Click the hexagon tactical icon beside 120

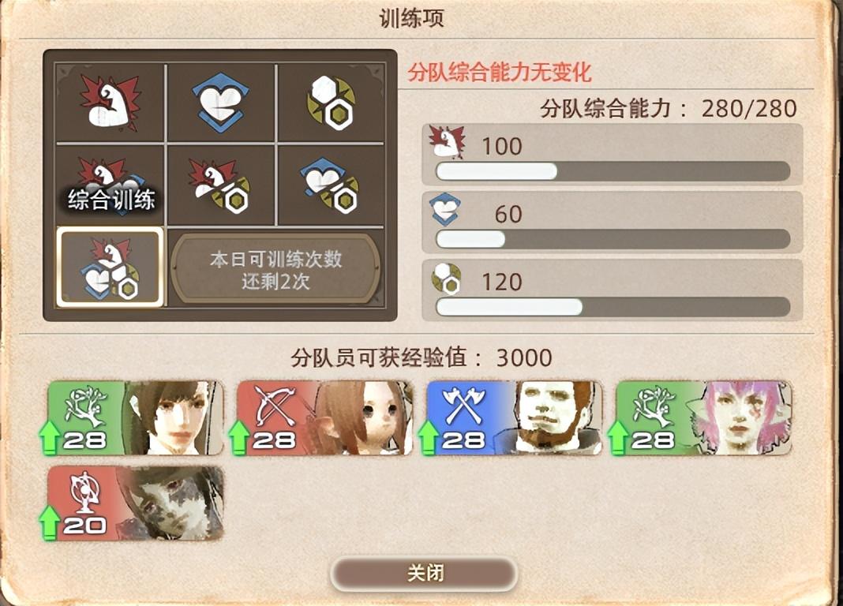[x=446, y=278]
